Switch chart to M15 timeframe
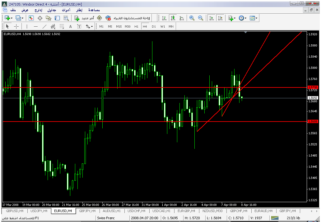 click(x=119, y=27)
